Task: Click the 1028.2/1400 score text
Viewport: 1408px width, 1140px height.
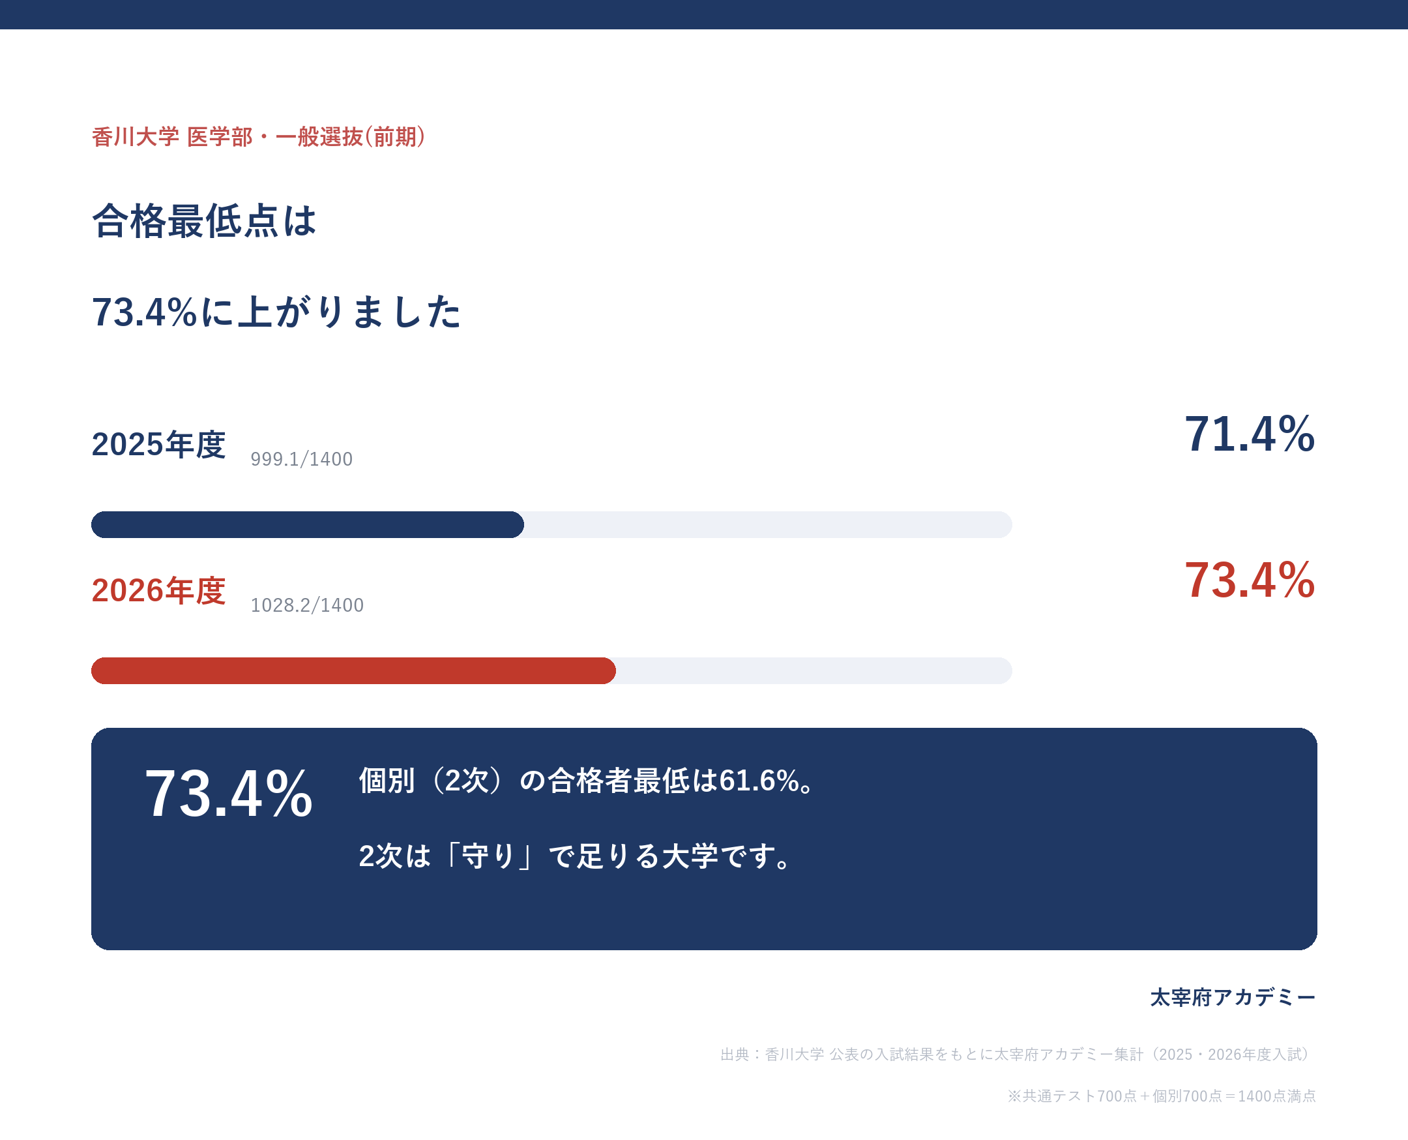Action: pos(307,605)
